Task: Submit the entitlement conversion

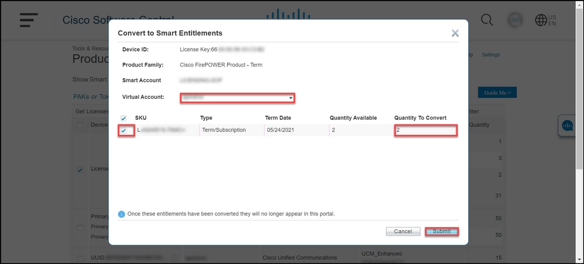Action: (441, 231)
